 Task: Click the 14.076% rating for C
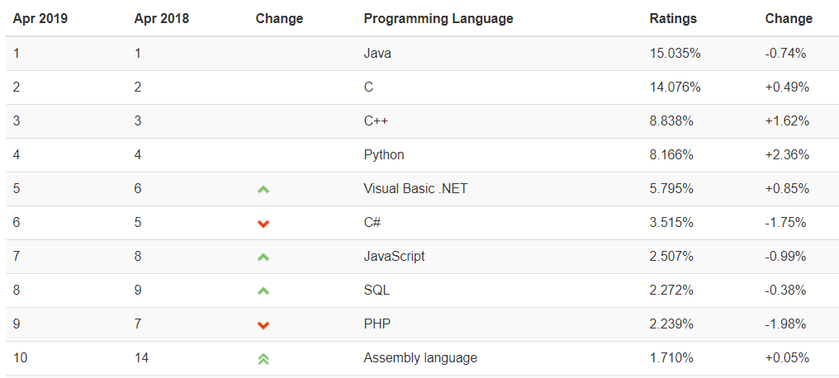[675, 87]
